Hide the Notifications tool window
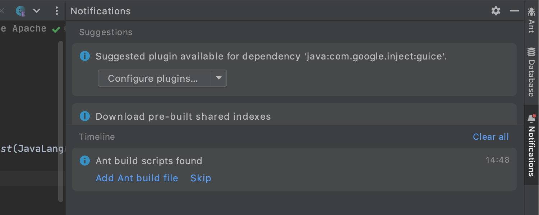539x215 pixels. [x=515, y=11]
